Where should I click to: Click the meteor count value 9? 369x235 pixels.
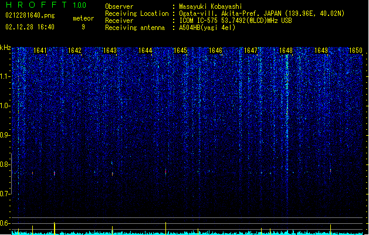83,27
